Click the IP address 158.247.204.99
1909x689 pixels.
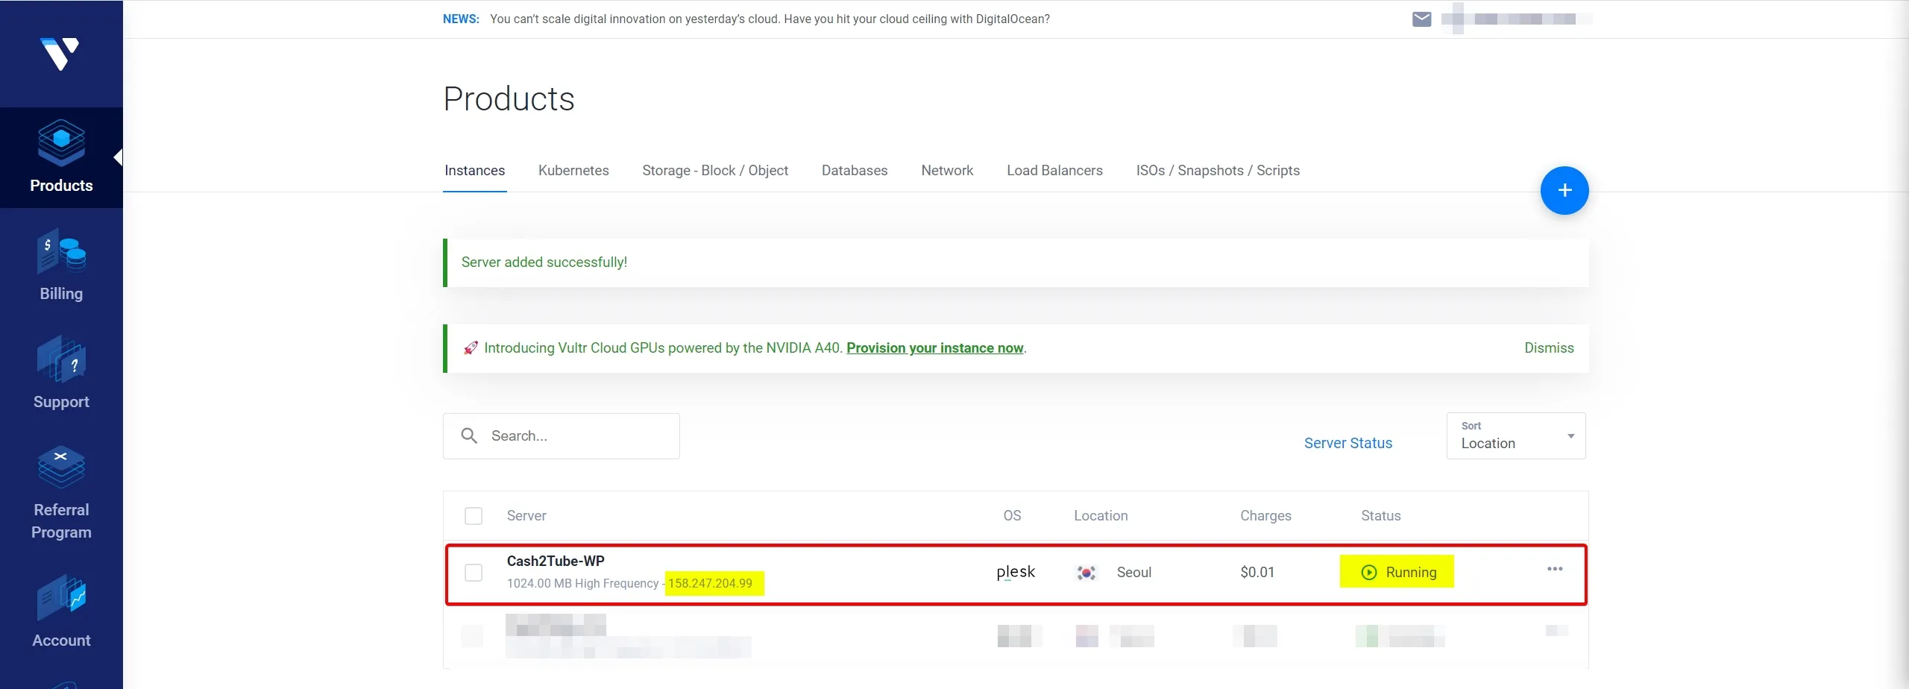[x=710, y=583]
